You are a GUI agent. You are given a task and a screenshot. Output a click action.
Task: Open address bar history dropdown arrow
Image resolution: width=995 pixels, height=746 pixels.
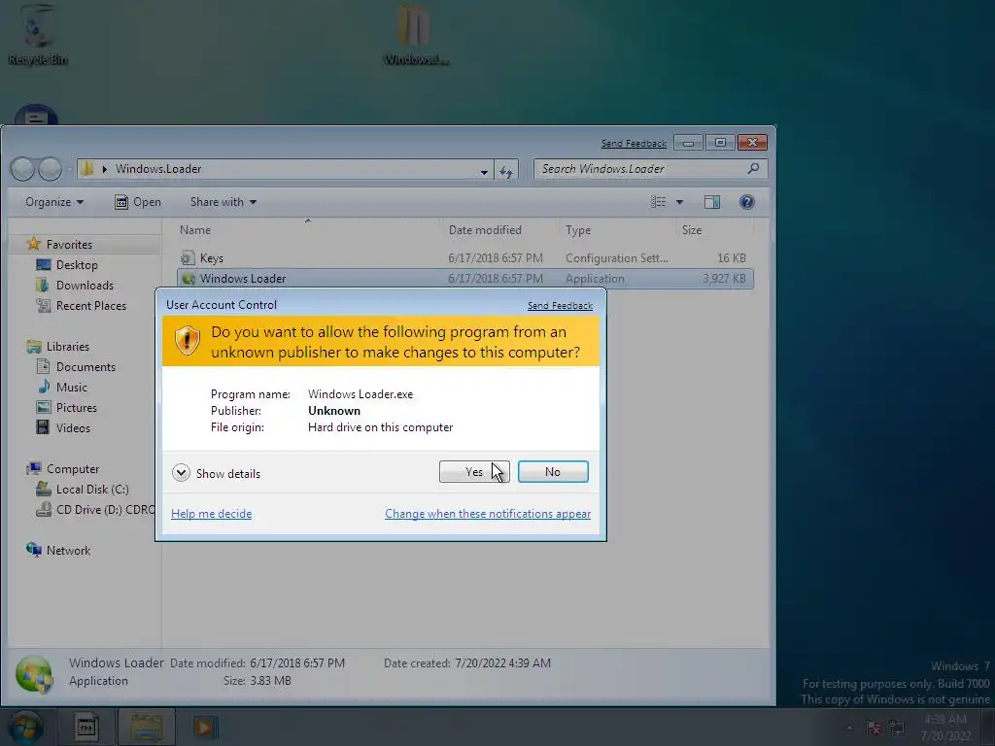[x=484, y=171]
